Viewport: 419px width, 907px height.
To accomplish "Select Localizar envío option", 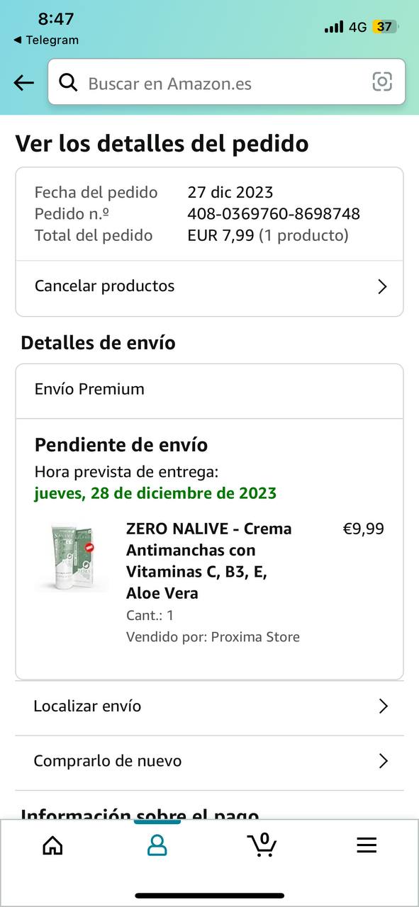I will 209,706.
